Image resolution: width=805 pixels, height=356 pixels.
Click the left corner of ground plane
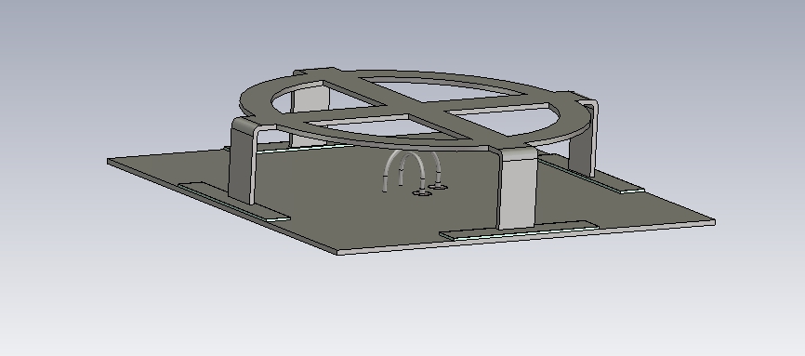(110, 162)
